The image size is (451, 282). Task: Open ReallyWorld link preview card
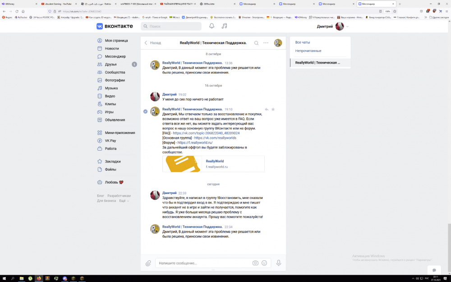pyautogui.click(x=213, y=164)
